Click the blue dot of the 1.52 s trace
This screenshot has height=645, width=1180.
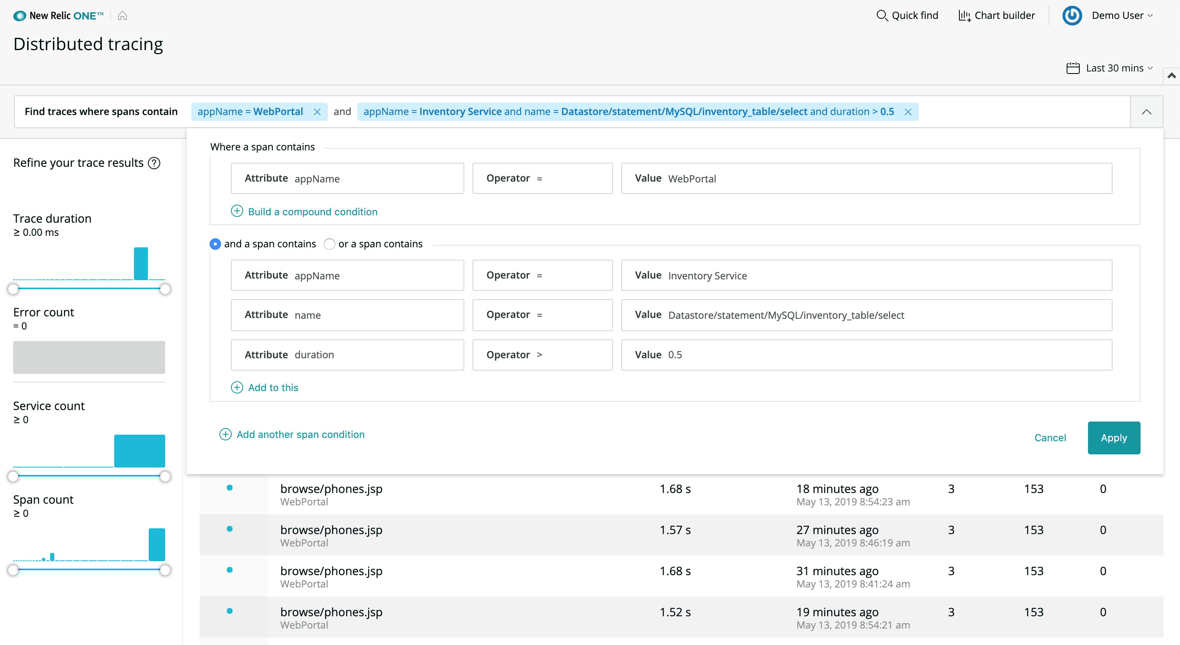pos(230,611)
